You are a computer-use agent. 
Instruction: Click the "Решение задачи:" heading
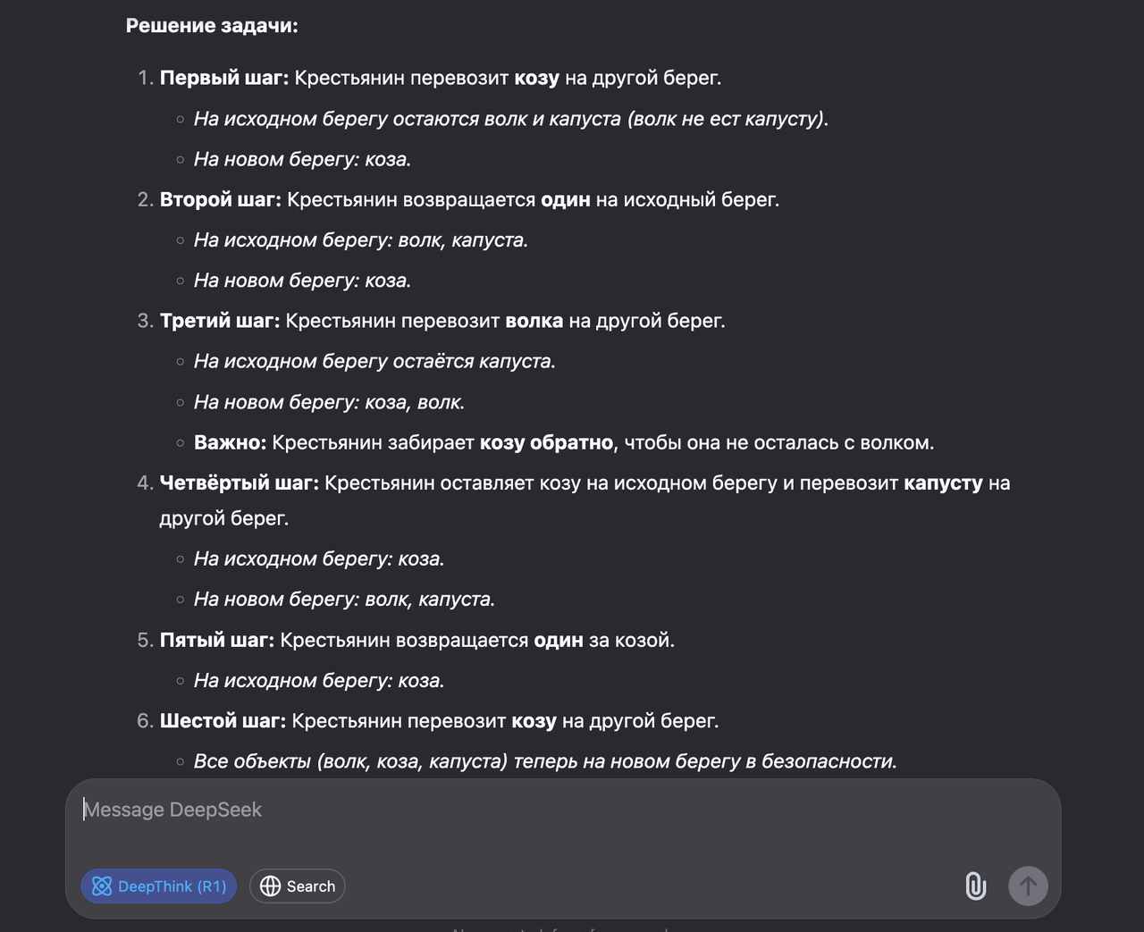tap(212, 26)
